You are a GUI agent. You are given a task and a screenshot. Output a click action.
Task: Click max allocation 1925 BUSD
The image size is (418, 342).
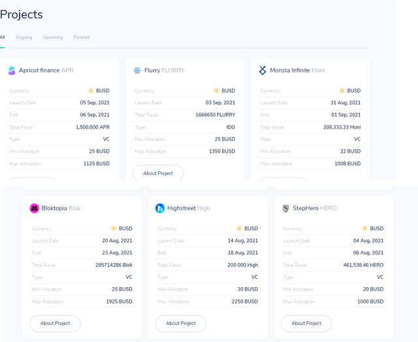coord(120,302)
